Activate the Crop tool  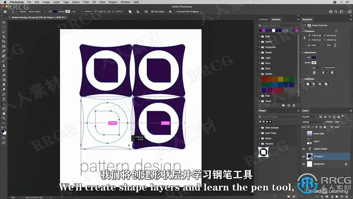coord(4,41)
